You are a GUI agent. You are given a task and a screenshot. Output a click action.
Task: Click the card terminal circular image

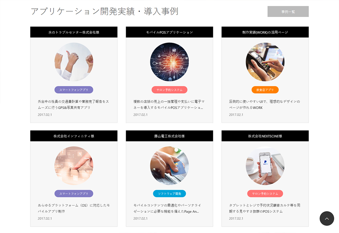pyautogui.click(x=265, y=62)
